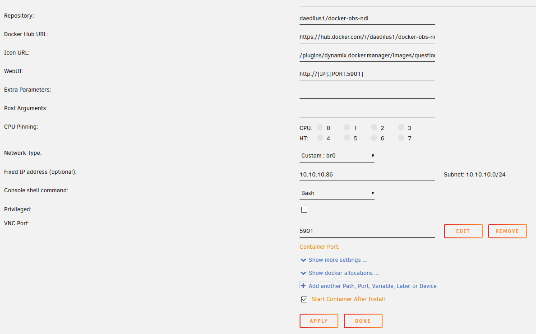Open the Network Type dropdown
This screenshot has width=536, height=334.
[x=337, y=156]
